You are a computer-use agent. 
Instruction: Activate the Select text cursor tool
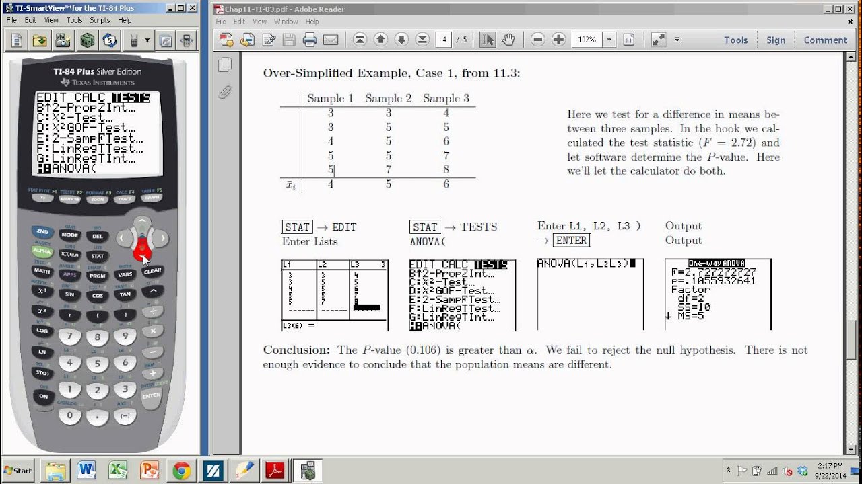[x=488, y=40]
